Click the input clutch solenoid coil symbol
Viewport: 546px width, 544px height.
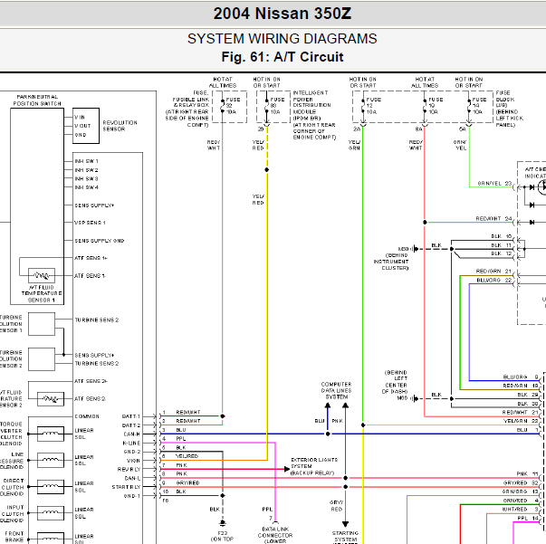point(51,513)
